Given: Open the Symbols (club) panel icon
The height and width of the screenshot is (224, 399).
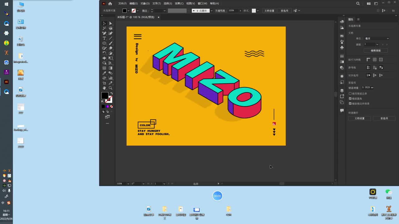Looking at the screenshot, I should [x=342, y=48].
